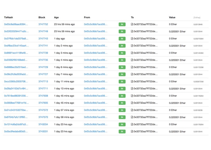This screenshot has height=150, width=211.
Task: Click contract icon in block 3747741 row
Action: pyautogui.click(x=132, y=46)
